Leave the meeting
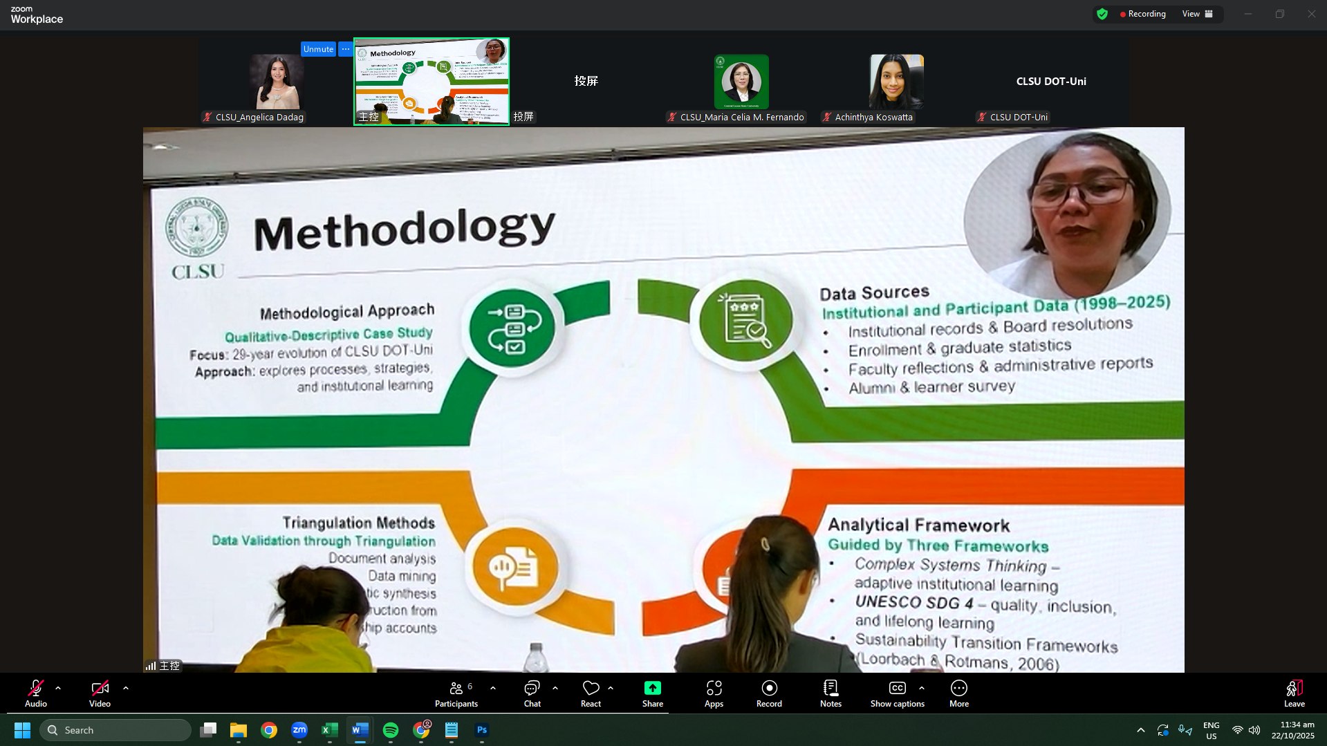This screenshot has height=746, width=1327. pos(1294,693)
